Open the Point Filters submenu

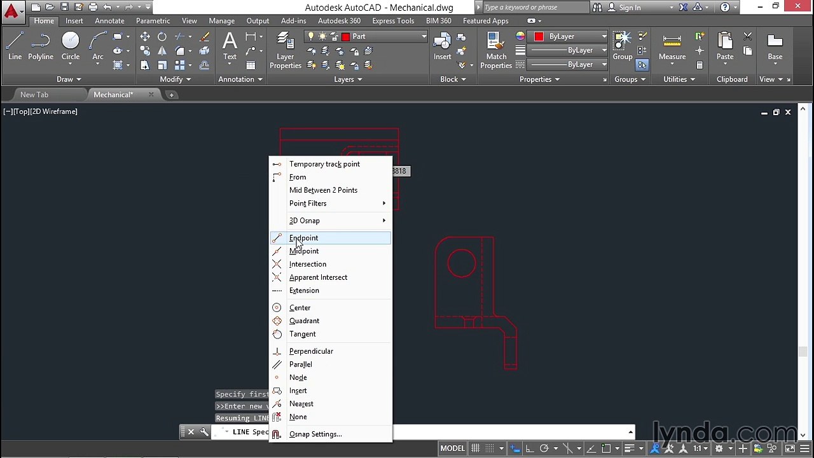click(x=330, y=204)
